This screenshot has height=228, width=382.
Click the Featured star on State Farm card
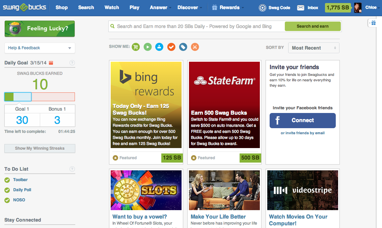tap(194, 158)
